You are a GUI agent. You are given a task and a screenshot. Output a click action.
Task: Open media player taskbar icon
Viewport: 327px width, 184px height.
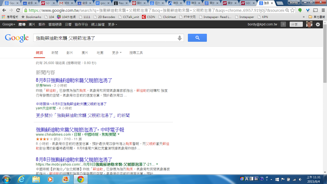pos(50,180)
